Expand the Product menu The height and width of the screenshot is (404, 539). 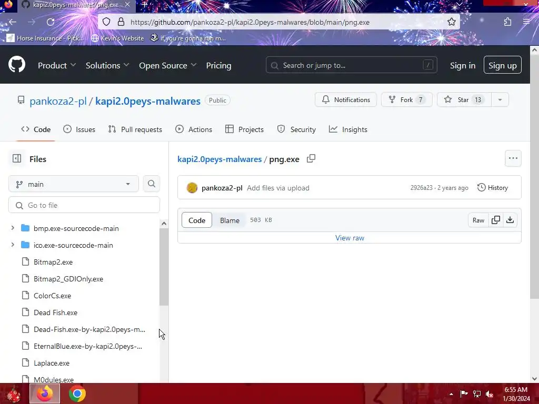pyautogui.click(x=57, y=65)
